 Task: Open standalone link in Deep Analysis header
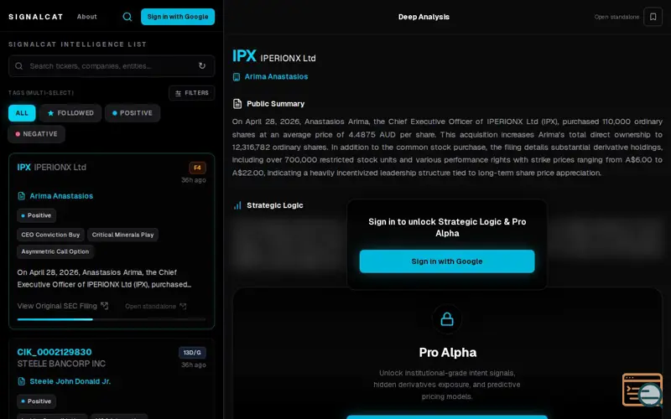616,17
